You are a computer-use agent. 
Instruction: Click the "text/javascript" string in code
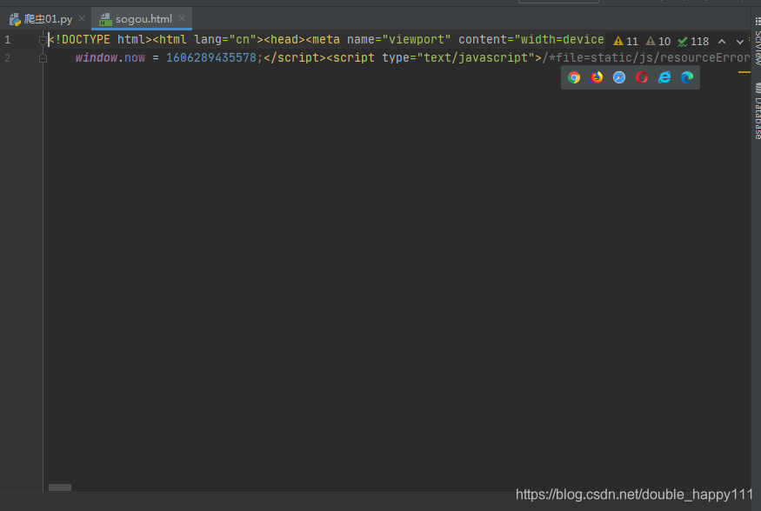point(476,57)
